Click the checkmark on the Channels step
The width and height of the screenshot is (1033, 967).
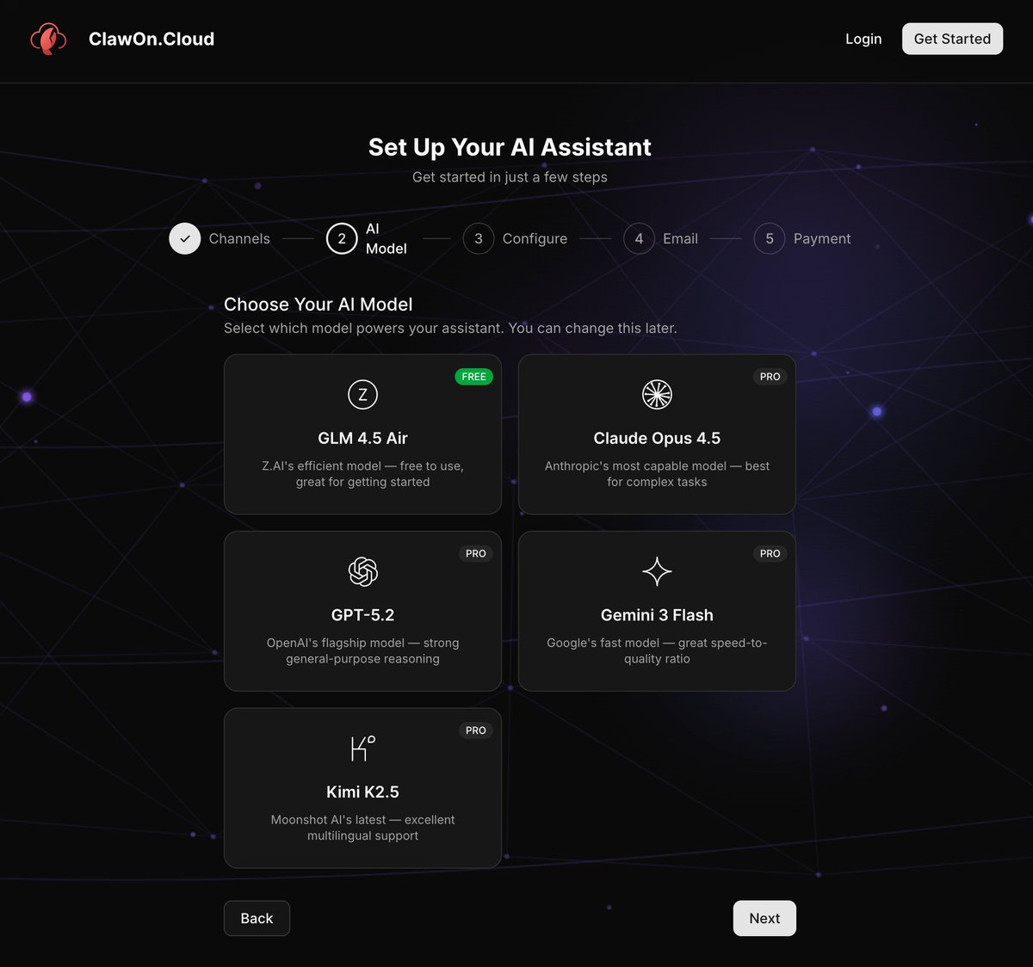tap(184, 238)
